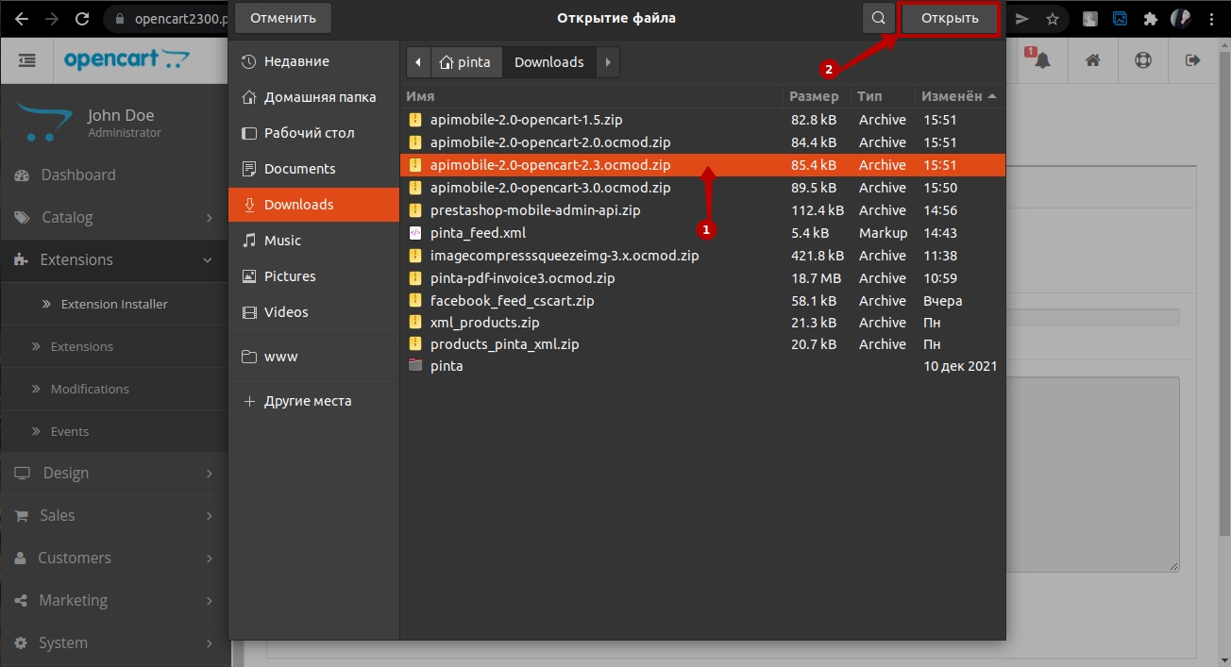
Task: Expand Sales menu in OpenCart
Action: click(113, 515)
